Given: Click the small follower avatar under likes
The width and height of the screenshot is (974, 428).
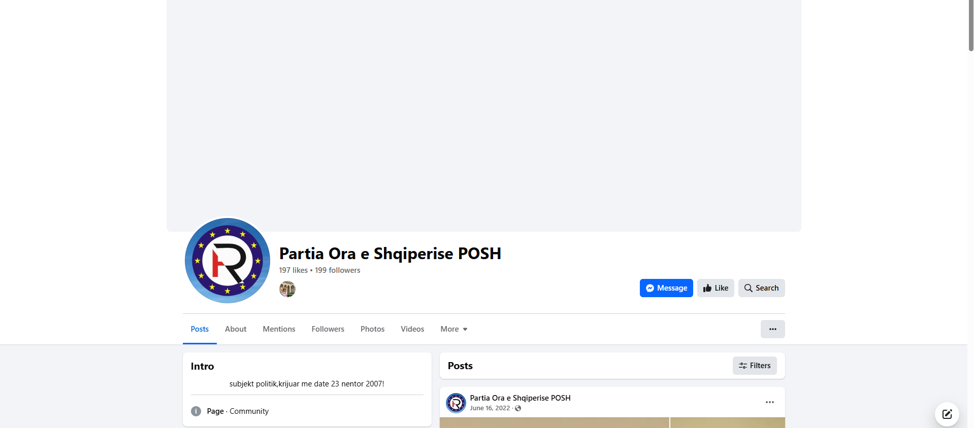Looking at the screenshot, I should coord(287,289).
